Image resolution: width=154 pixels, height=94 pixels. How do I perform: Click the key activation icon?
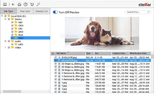click(x=38, y=4)
